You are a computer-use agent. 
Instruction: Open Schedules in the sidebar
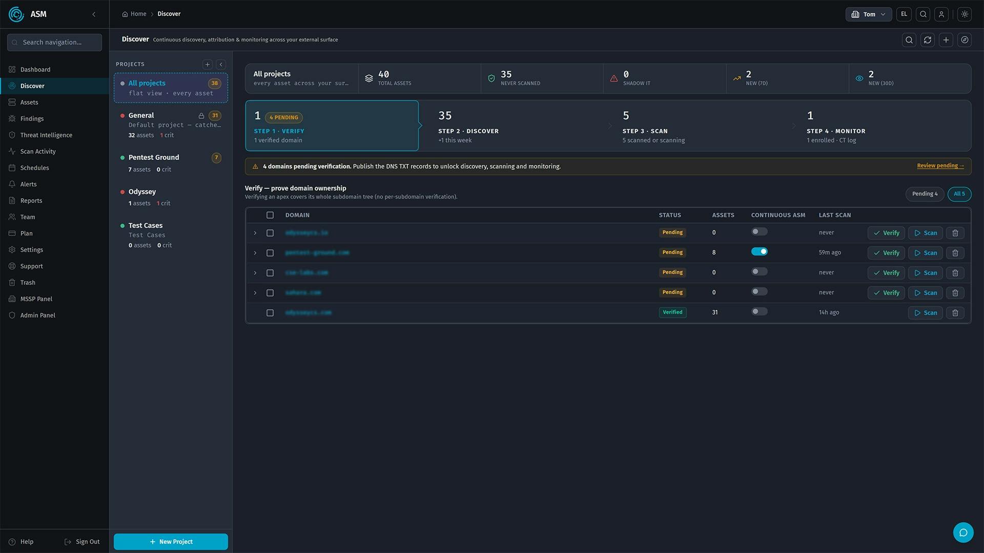tap(54, 168)
